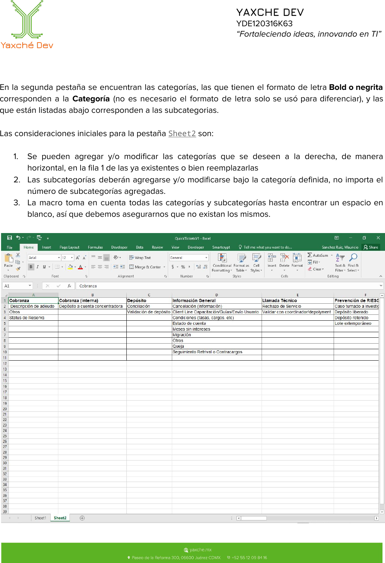Screen dimensions: 385x563
Task: Apply Comma Style number format
Action: click(x=189, y=267)
